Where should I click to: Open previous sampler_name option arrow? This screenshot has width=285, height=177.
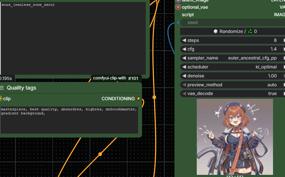tap(184, 58)
